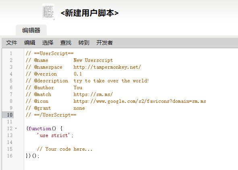
Task: Open the 编辑 menu
Action: pyautogui.click(x=29, y=43)
